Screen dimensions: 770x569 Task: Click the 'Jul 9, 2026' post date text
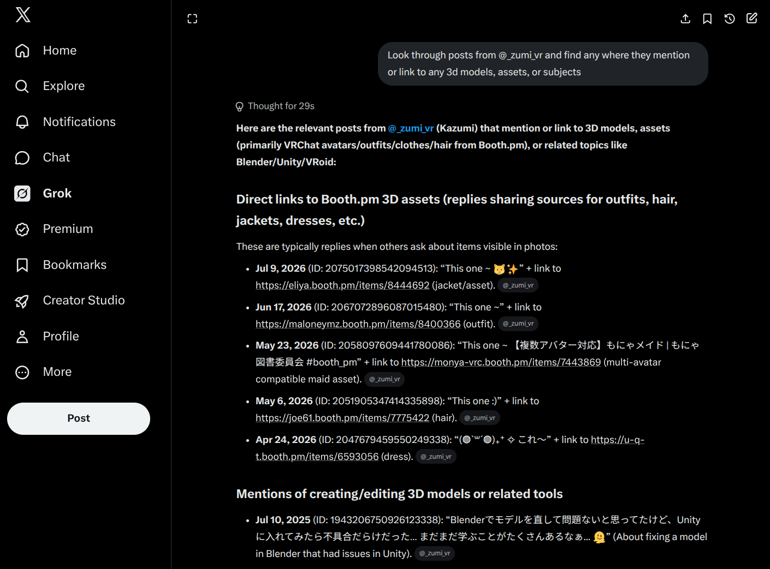click(x=281, y=268)
